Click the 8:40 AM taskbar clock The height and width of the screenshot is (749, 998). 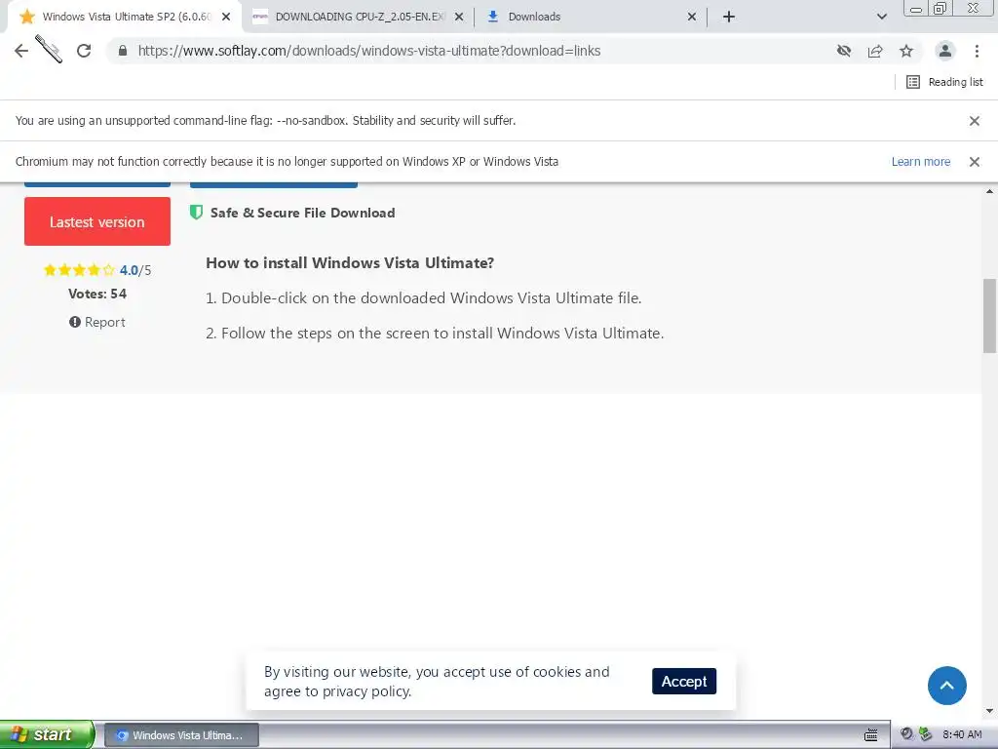[962, 735]
